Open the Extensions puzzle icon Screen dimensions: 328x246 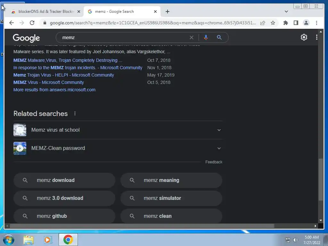coord(285,23)
